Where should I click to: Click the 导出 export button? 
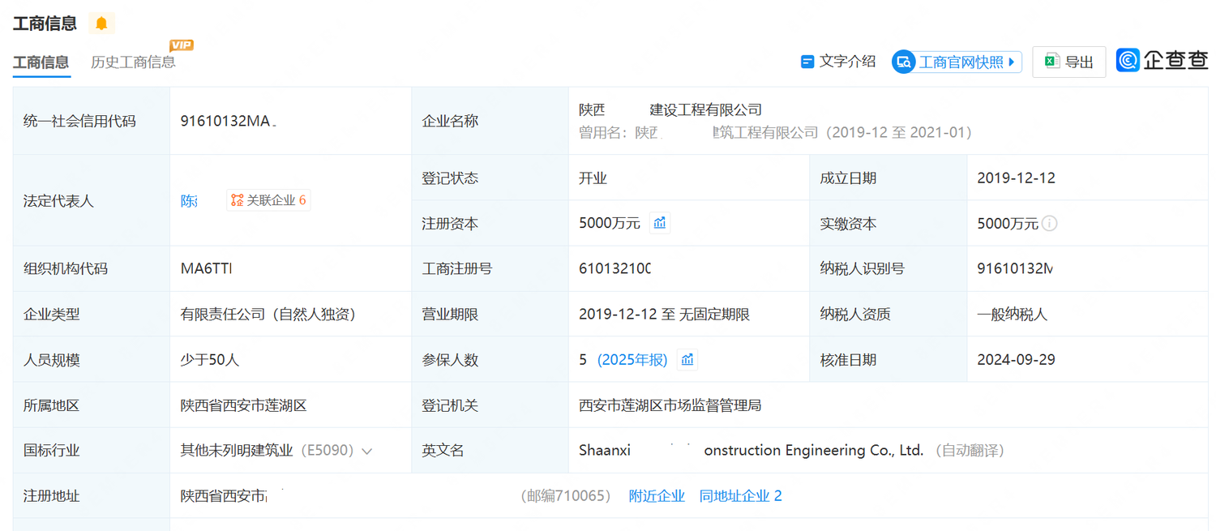pos(1068,62)
